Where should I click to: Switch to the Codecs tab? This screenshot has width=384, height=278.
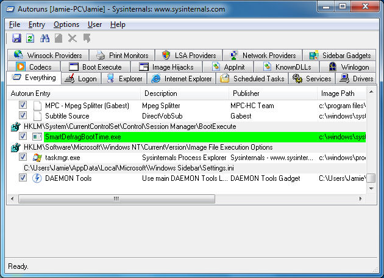[34, 67]
